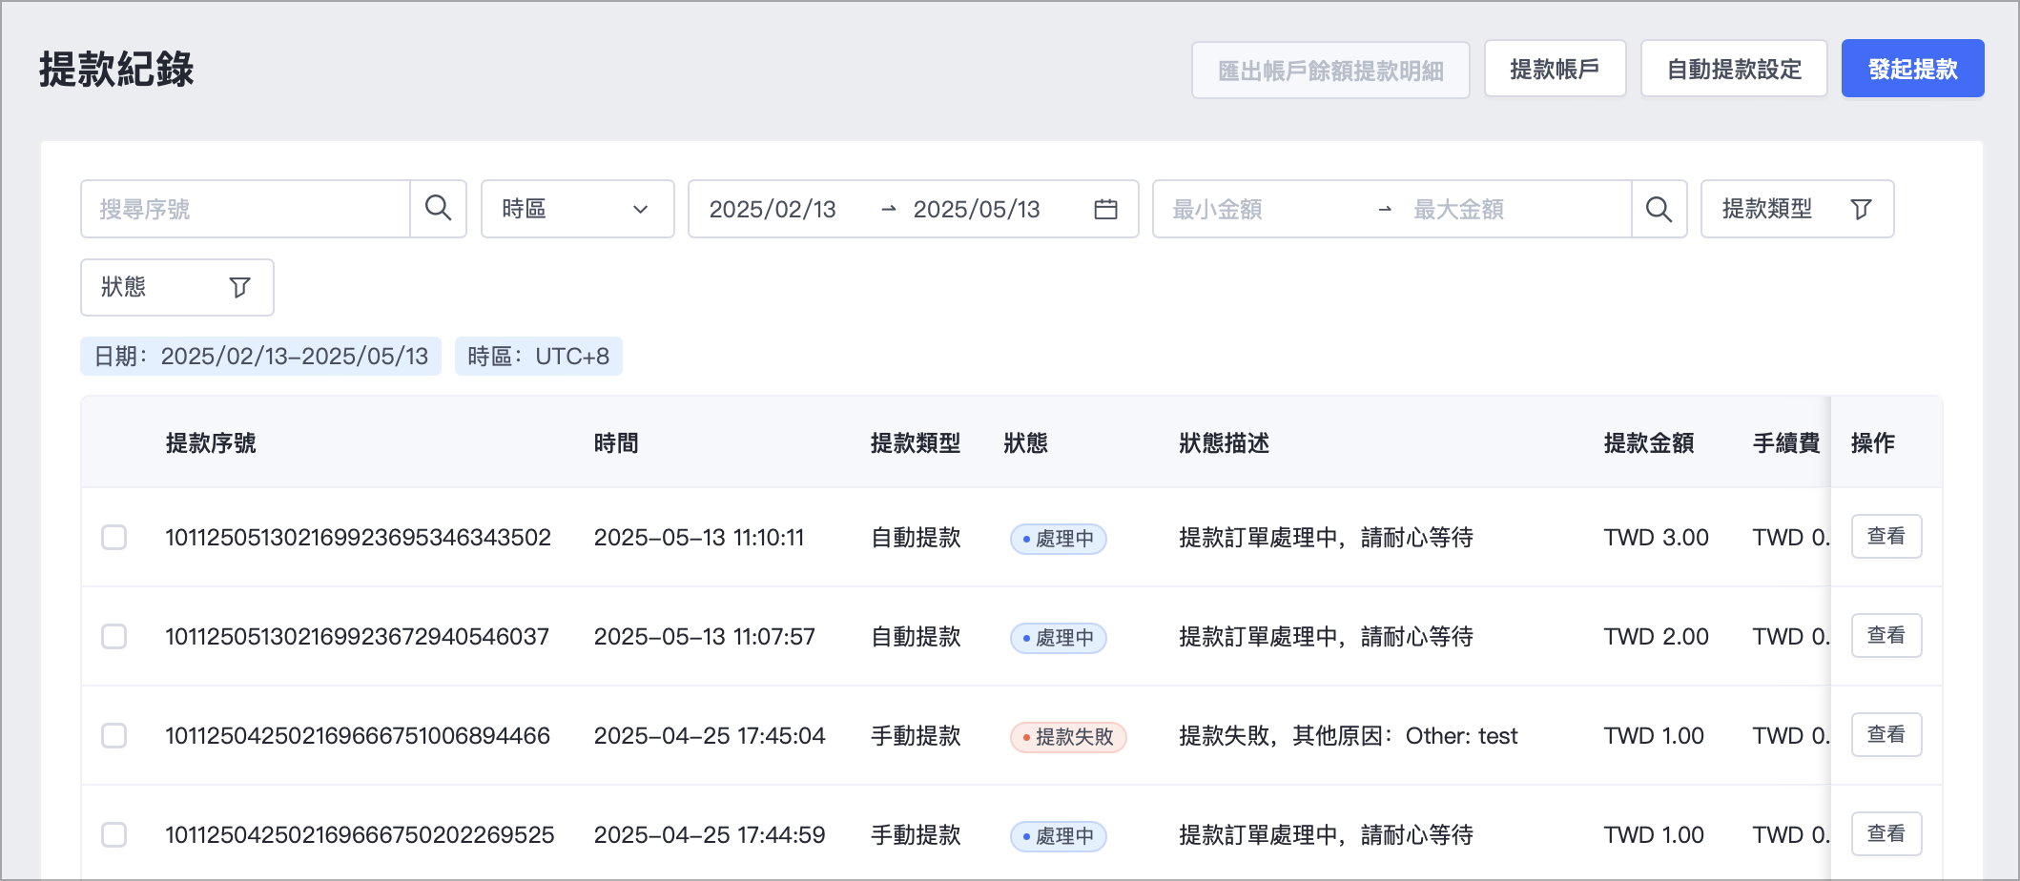Click timestamp 2025-05-13 11:07:57
The height and width of the screenshot is (881, 2020).
point(705,636)
